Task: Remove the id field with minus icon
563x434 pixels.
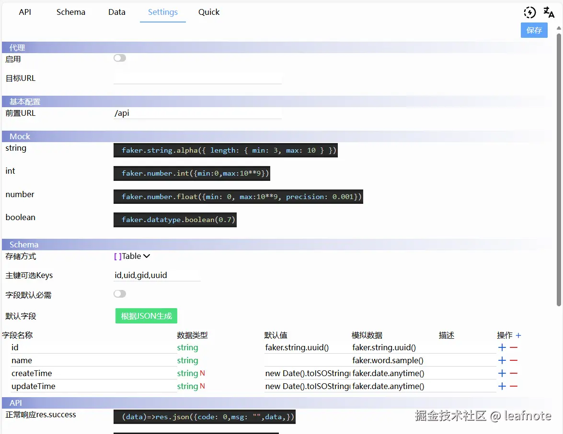Action: pos(514,347)
